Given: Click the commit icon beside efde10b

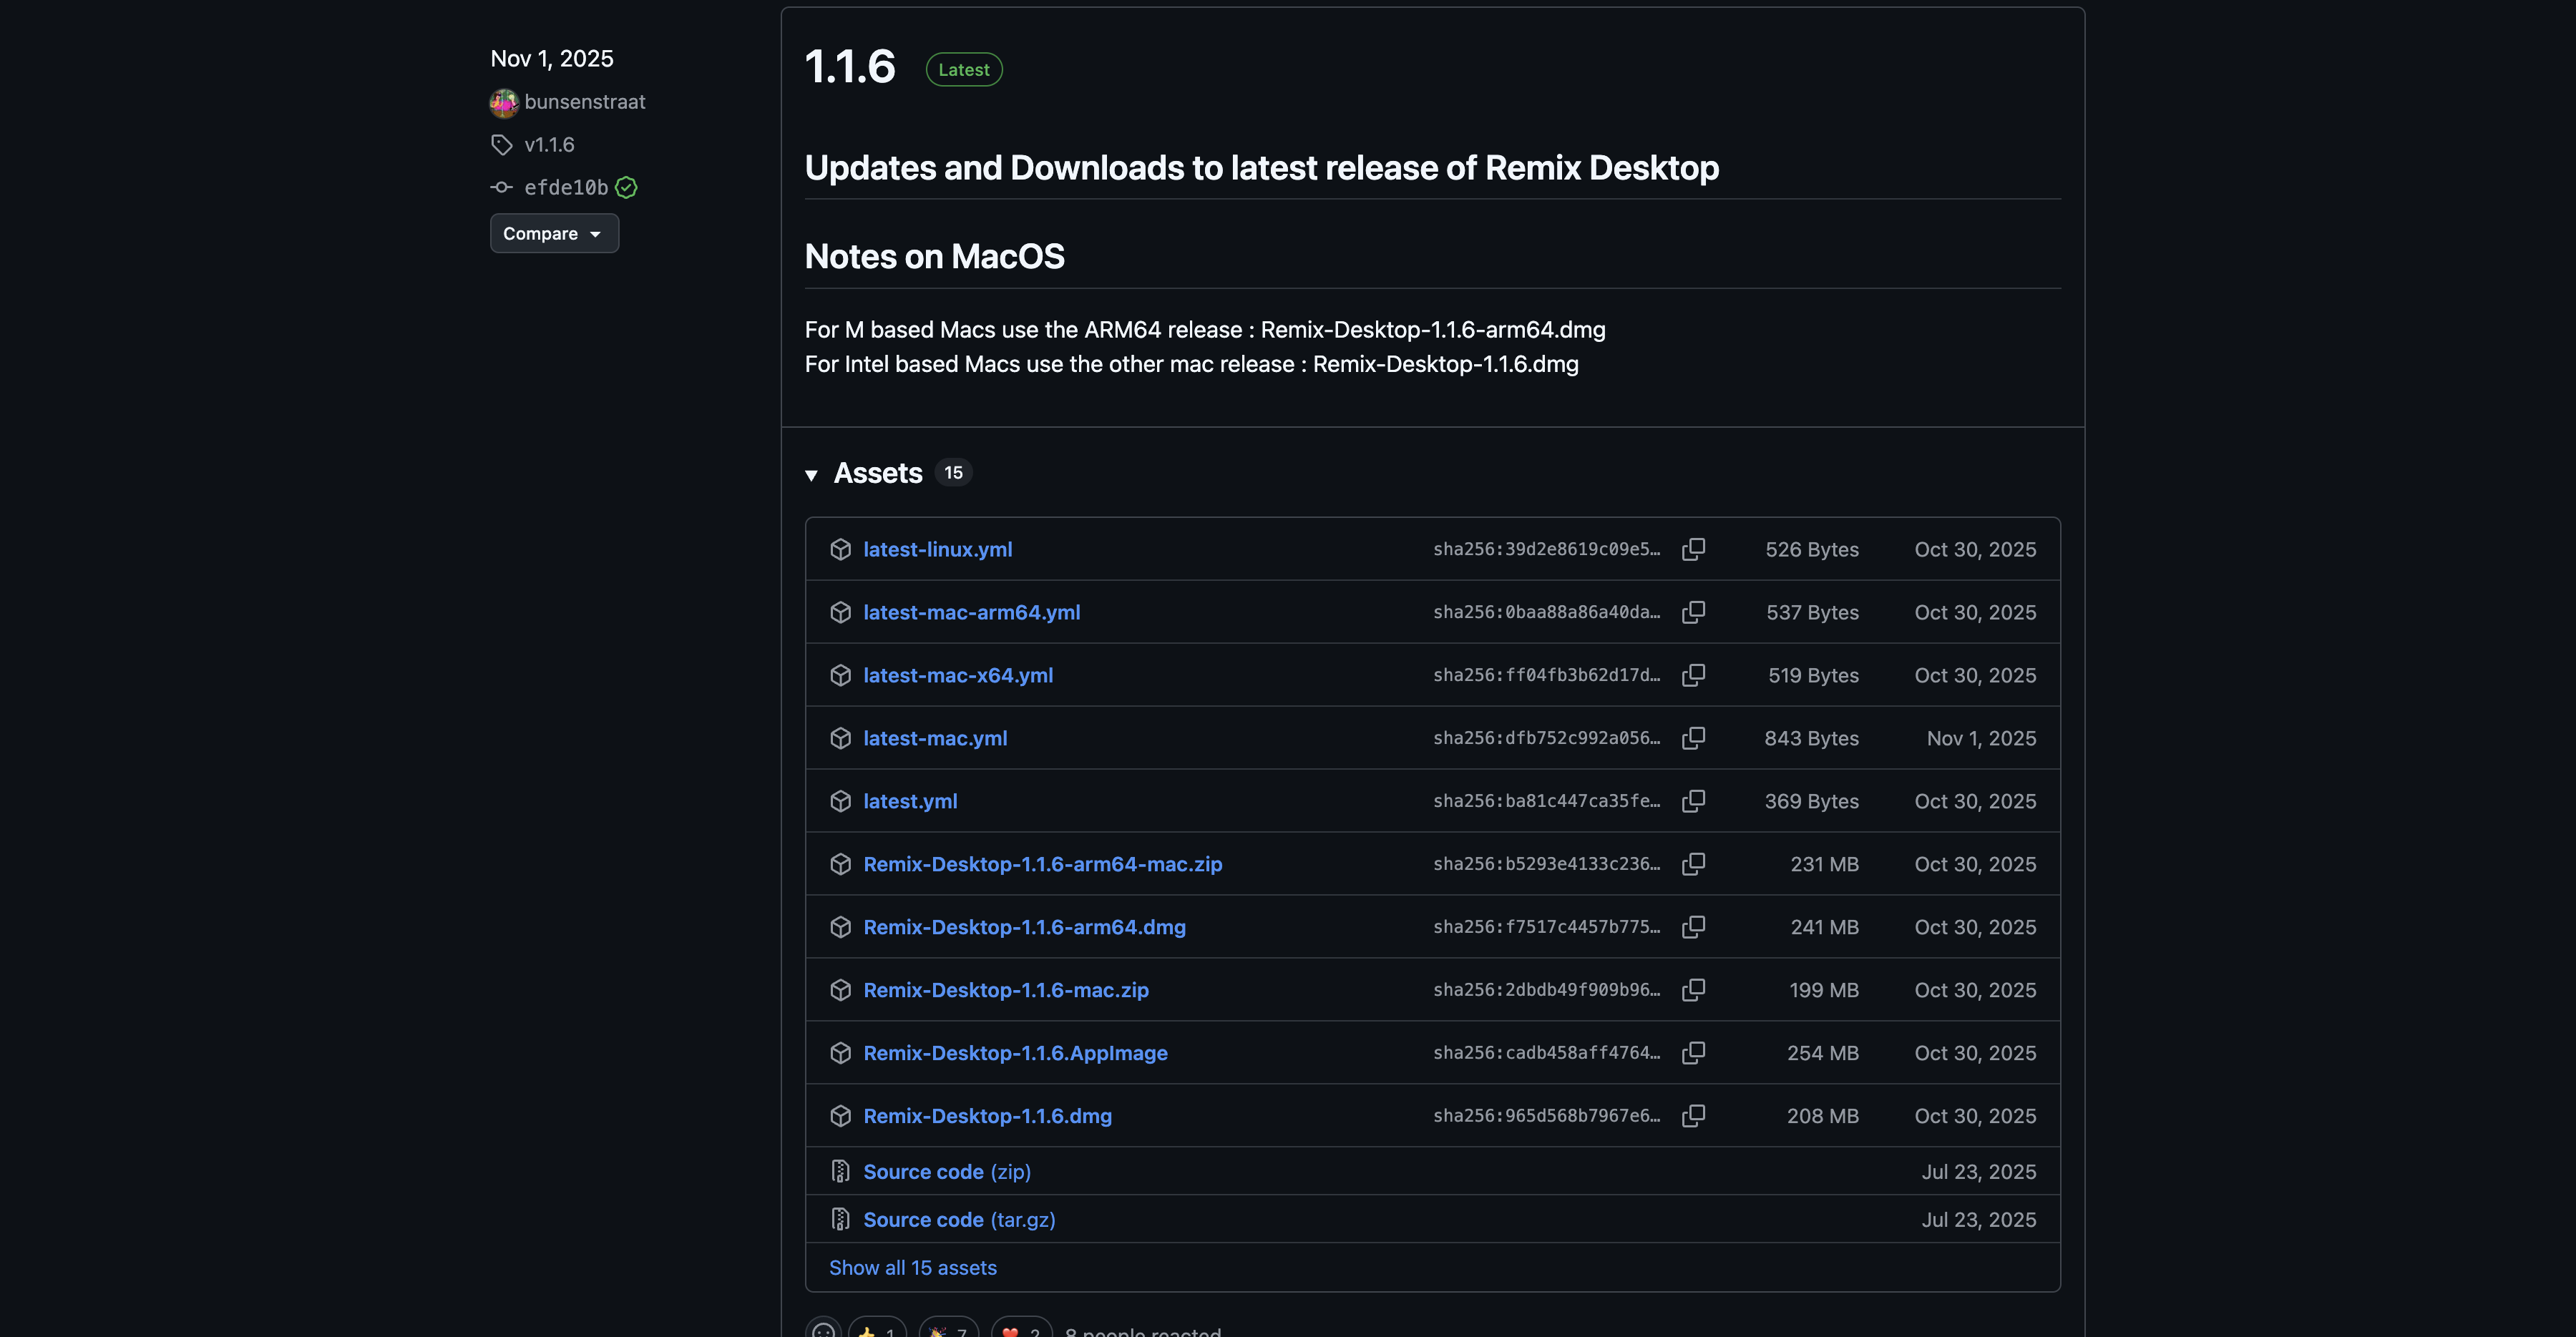Looking at the screenshot, I should point(502,187).
